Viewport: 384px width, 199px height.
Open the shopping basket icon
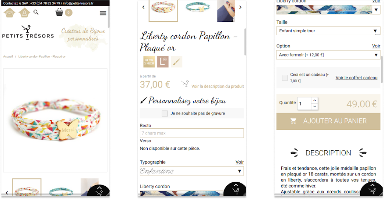pyautogui.click(x=60, y=12)
